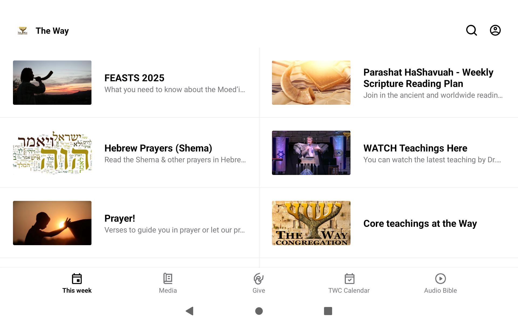518x324 pixels.
Task: Tap the TWC Calendar icon
Action: [349, 279]
